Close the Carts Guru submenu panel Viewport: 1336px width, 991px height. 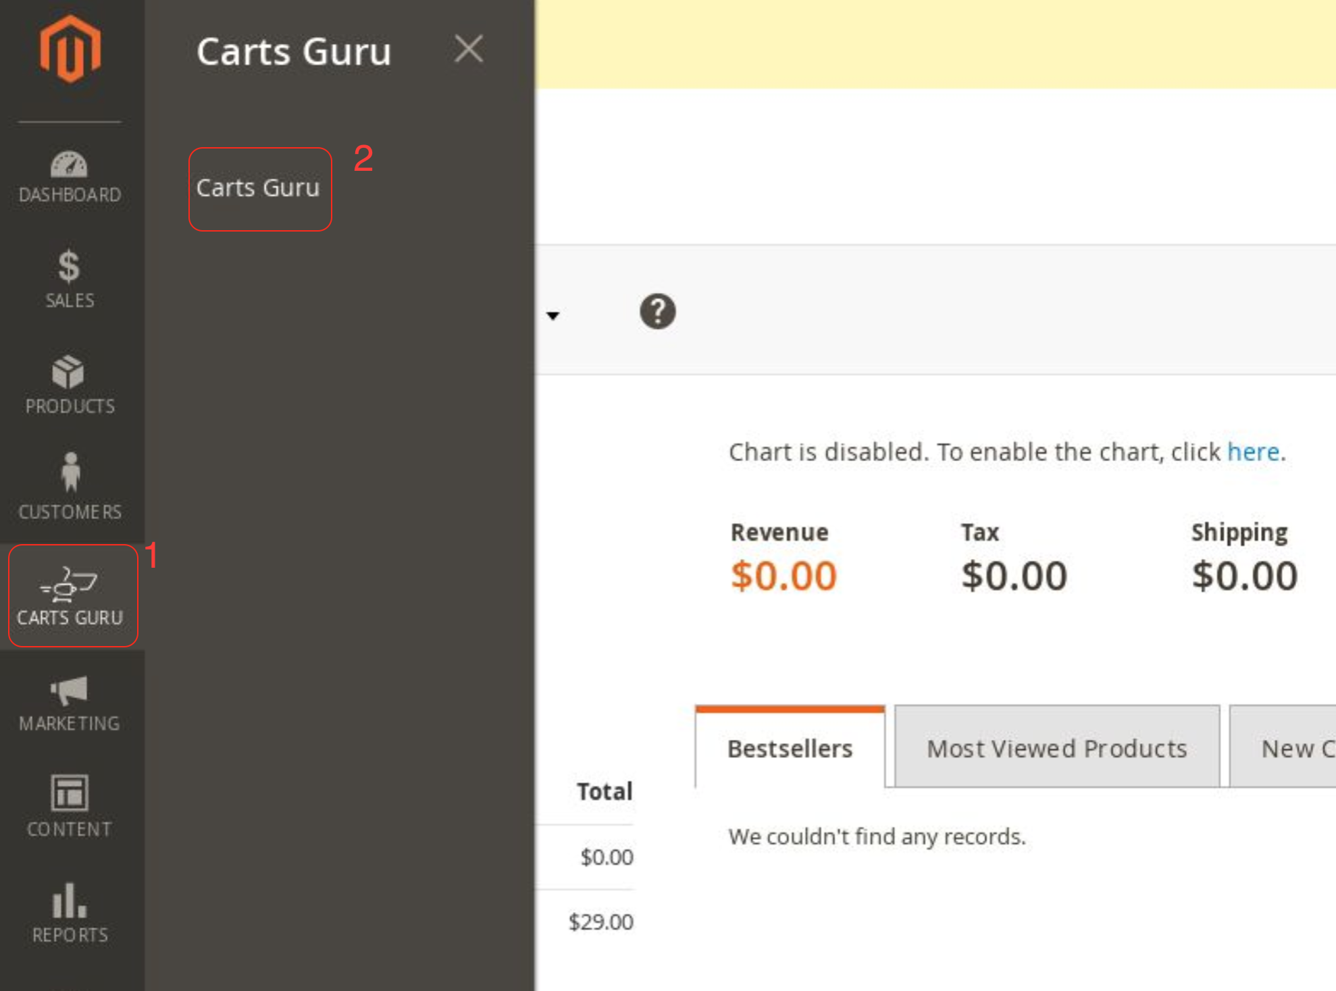(468, 49)
